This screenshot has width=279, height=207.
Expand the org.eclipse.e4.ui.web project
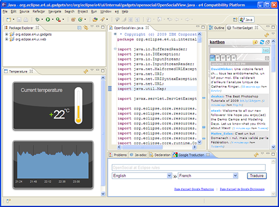[x=7, y=39]
